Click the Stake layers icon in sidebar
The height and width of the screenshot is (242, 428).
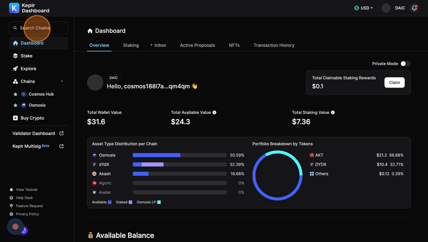(15, 56)
